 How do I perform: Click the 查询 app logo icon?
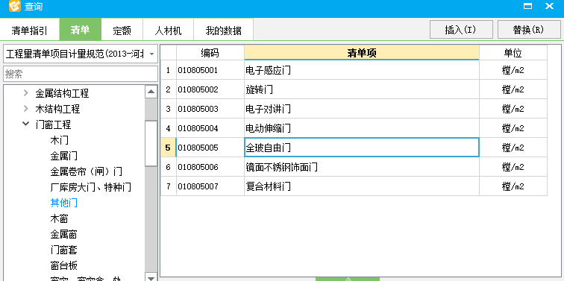tap(15, 6)
